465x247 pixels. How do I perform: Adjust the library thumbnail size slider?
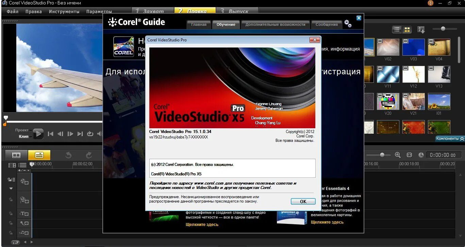point(443,29)
